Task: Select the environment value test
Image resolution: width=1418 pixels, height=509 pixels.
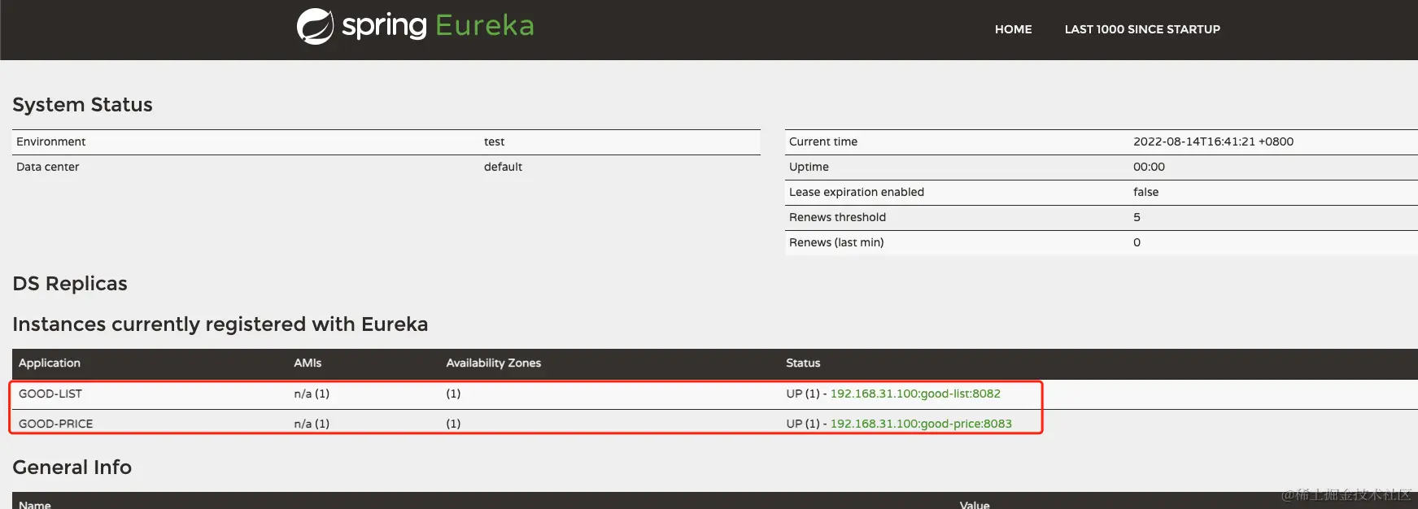Action: tap(494, 141)
